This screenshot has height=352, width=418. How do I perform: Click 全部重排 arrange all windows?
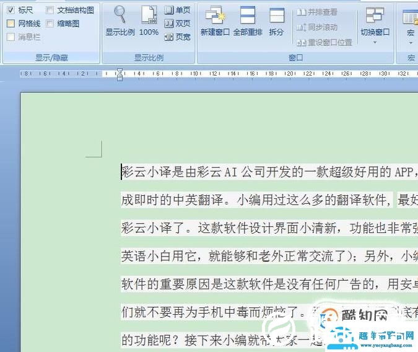[248, 21]
